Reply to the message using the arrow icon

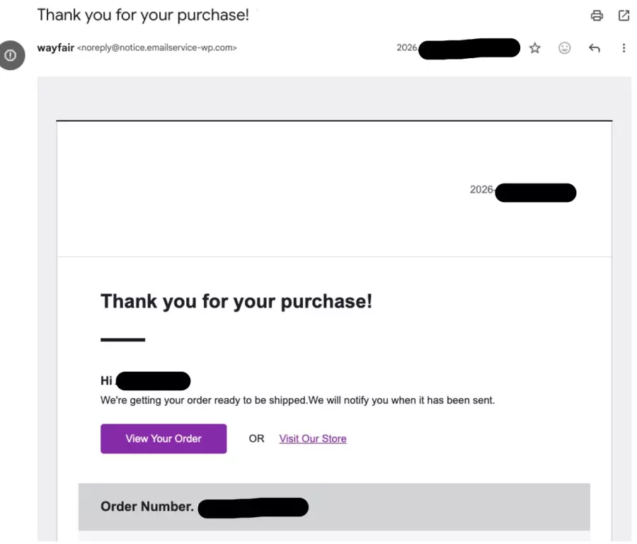point(595,48)
